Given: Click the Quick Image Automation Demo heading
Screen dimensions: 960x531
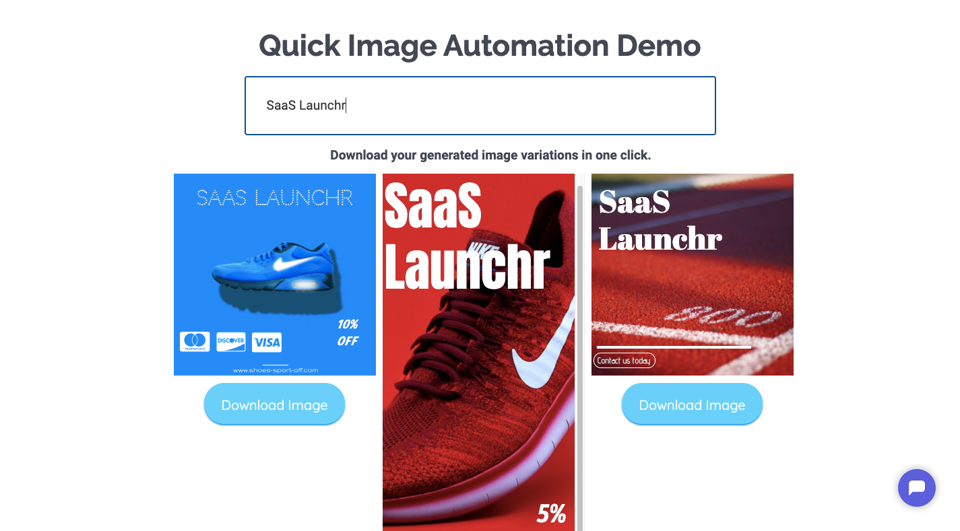Looking at the screenshot, I should click(480, 45).
